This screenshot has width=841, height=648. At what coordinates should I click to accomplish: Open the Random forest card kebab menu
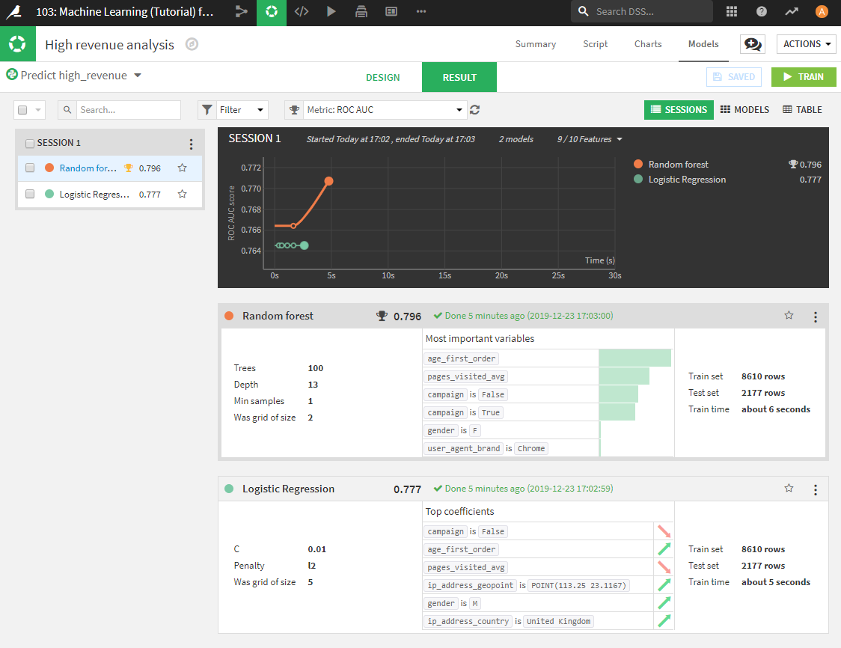[816, 317]
